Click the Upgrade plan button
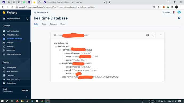The image size is (184, 103). [25, 90]
